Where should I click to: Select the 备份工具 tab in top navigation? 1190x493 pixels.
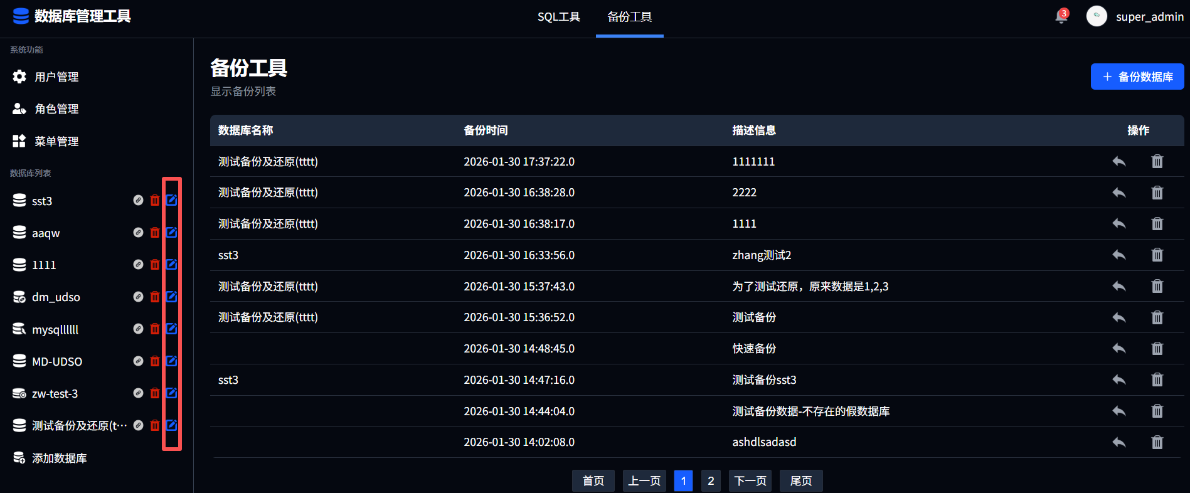pos(629,17)
